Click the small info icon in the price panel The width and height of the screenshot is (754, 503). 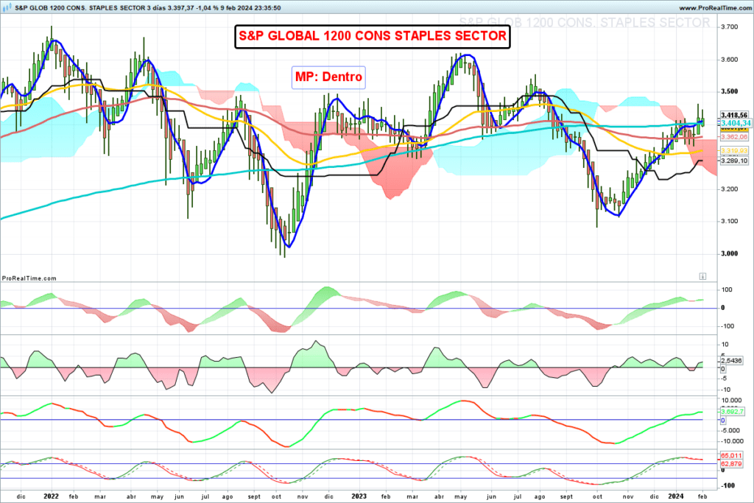point(702,276)
